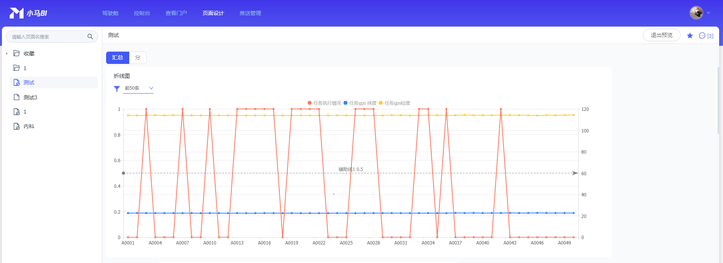The image size is (723, 263).
Task: Open the user account dropdown arrow
Action: 708,13
